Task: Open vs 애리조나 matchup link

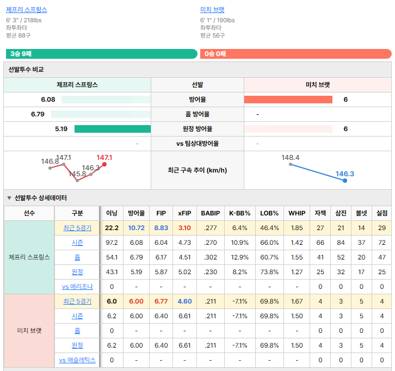Action: pos(77,287)
